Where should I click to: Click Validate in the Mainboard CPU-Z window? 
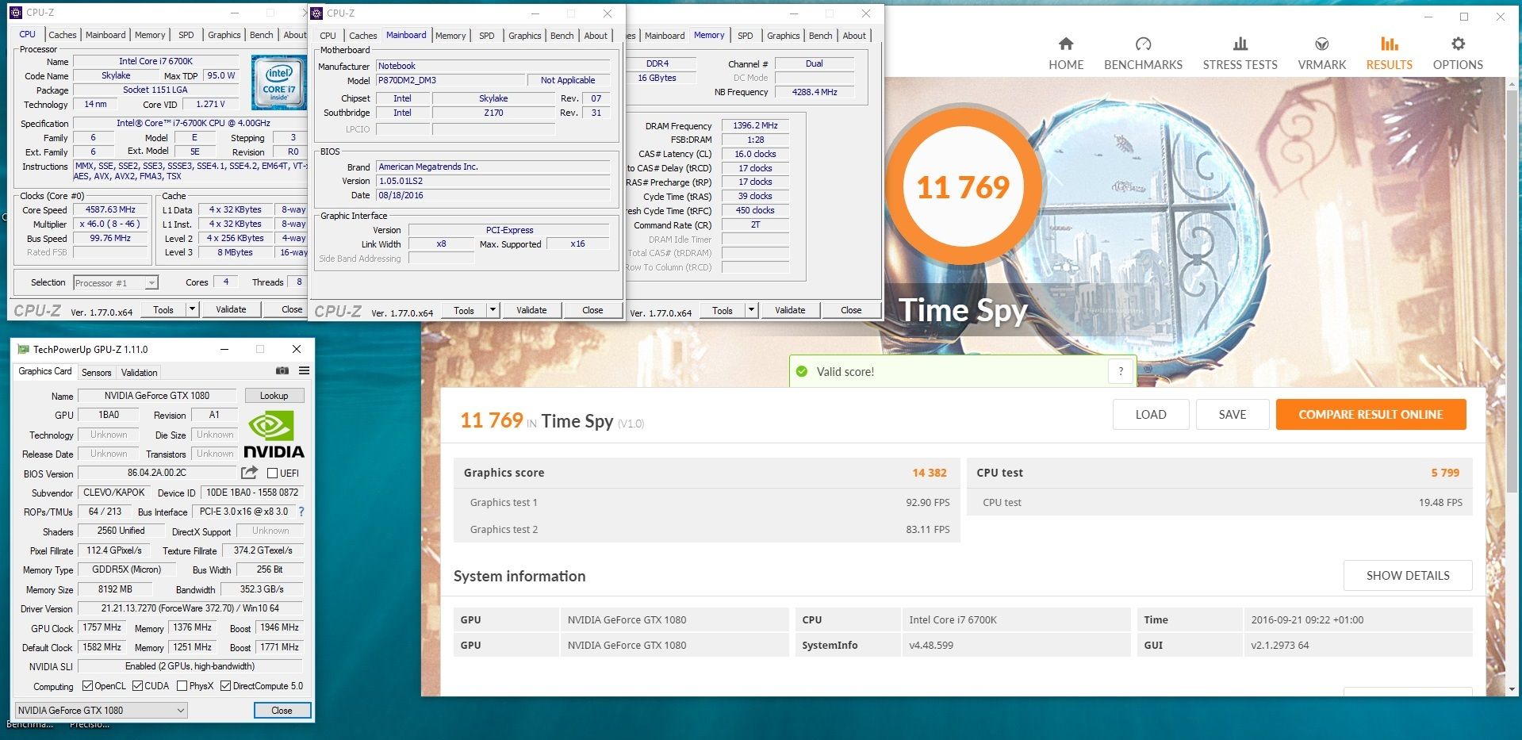tap(531, 310)
